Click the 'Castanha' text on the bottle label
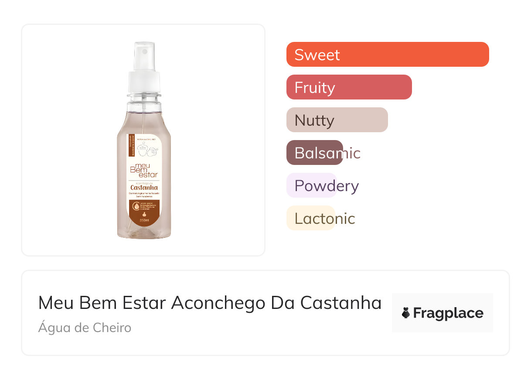531x377 pixels. (x=144, y=188)
